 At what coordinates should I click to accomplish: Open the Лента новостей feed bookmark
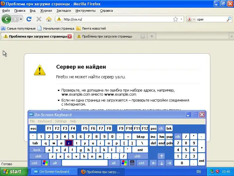pyautogui.click(x=91, y=28)
